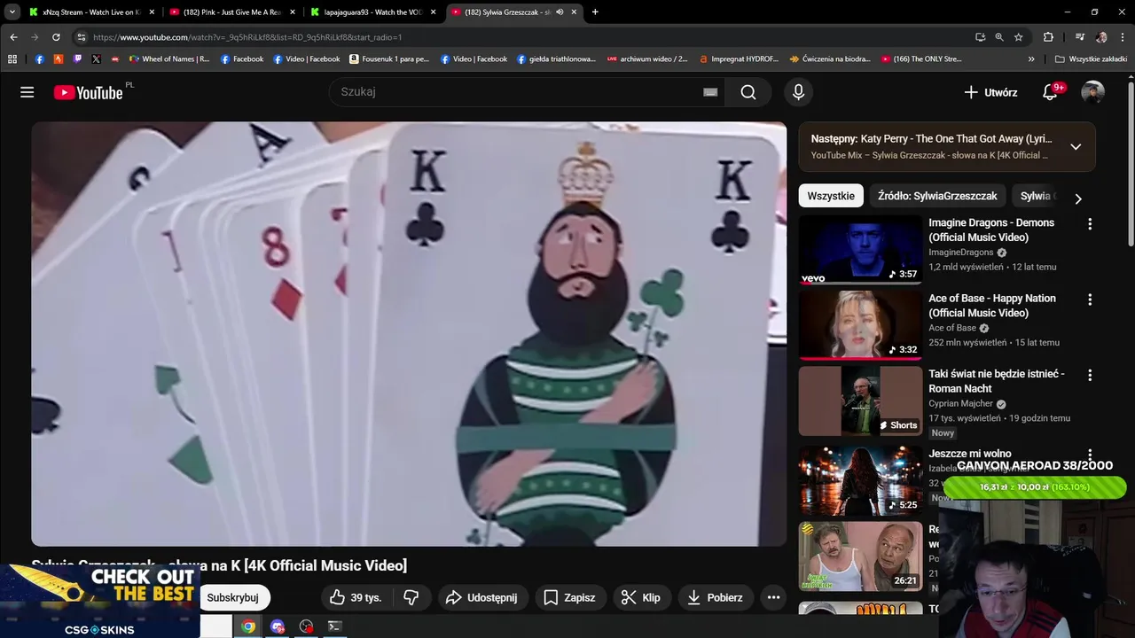Download the video with Pobierz
This screenshot has height=638, width=1135.
click(x=715, y=597)
